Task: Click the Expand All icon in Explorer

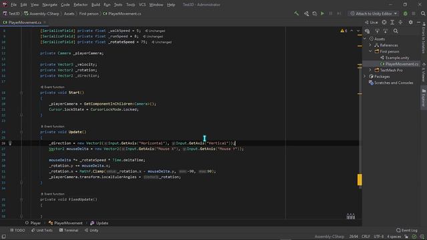Action: (392, 22)
